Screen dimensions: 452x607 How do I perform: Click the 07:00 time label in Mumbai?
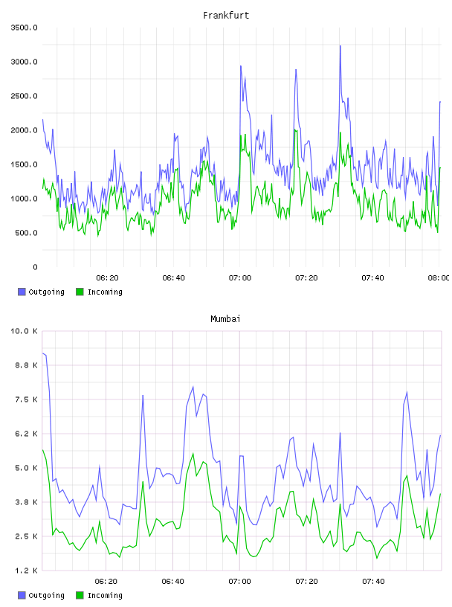coord(239,582)
